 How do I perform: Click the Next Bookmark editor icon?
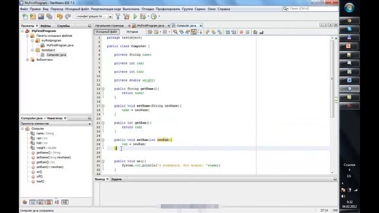coord(214,32)
